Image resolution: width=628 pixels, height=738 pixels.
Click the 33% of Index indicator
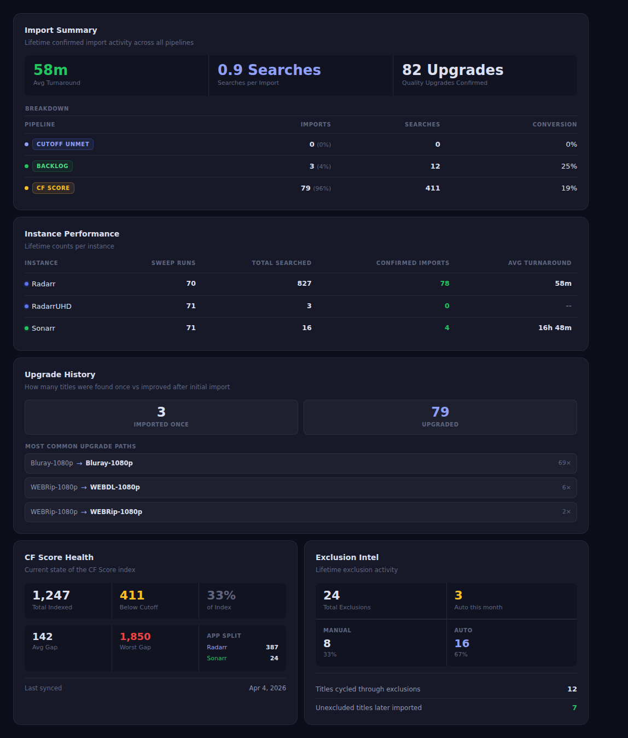[220, 600]
